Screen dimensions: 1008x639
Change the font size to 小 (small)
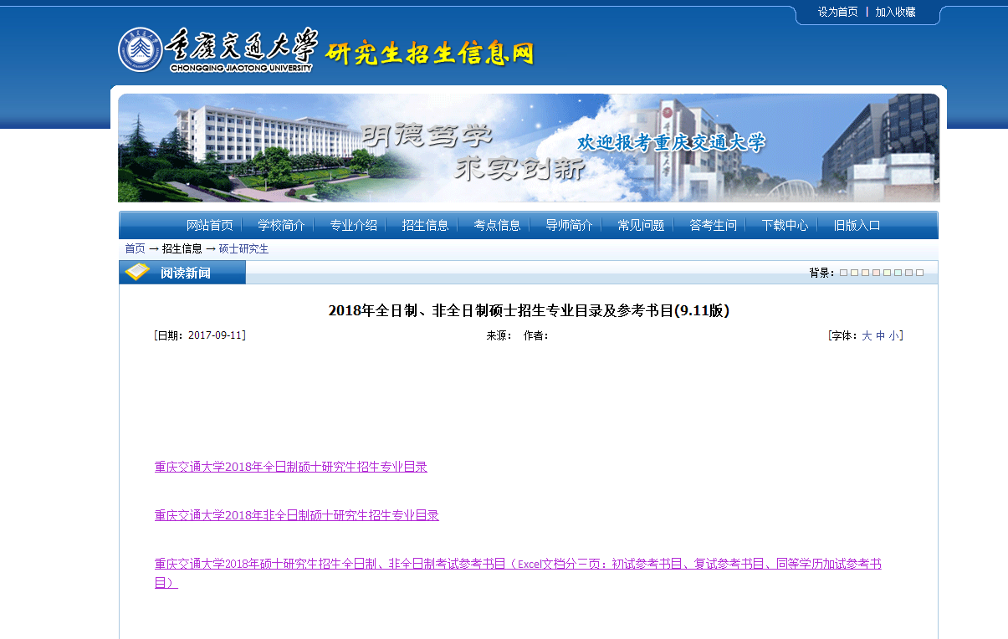click(x=893, y=335)
